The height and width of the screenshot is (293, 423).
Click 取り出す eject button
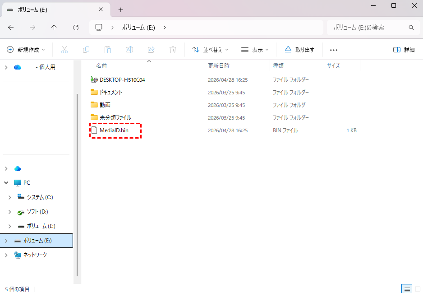click(299, 50)
